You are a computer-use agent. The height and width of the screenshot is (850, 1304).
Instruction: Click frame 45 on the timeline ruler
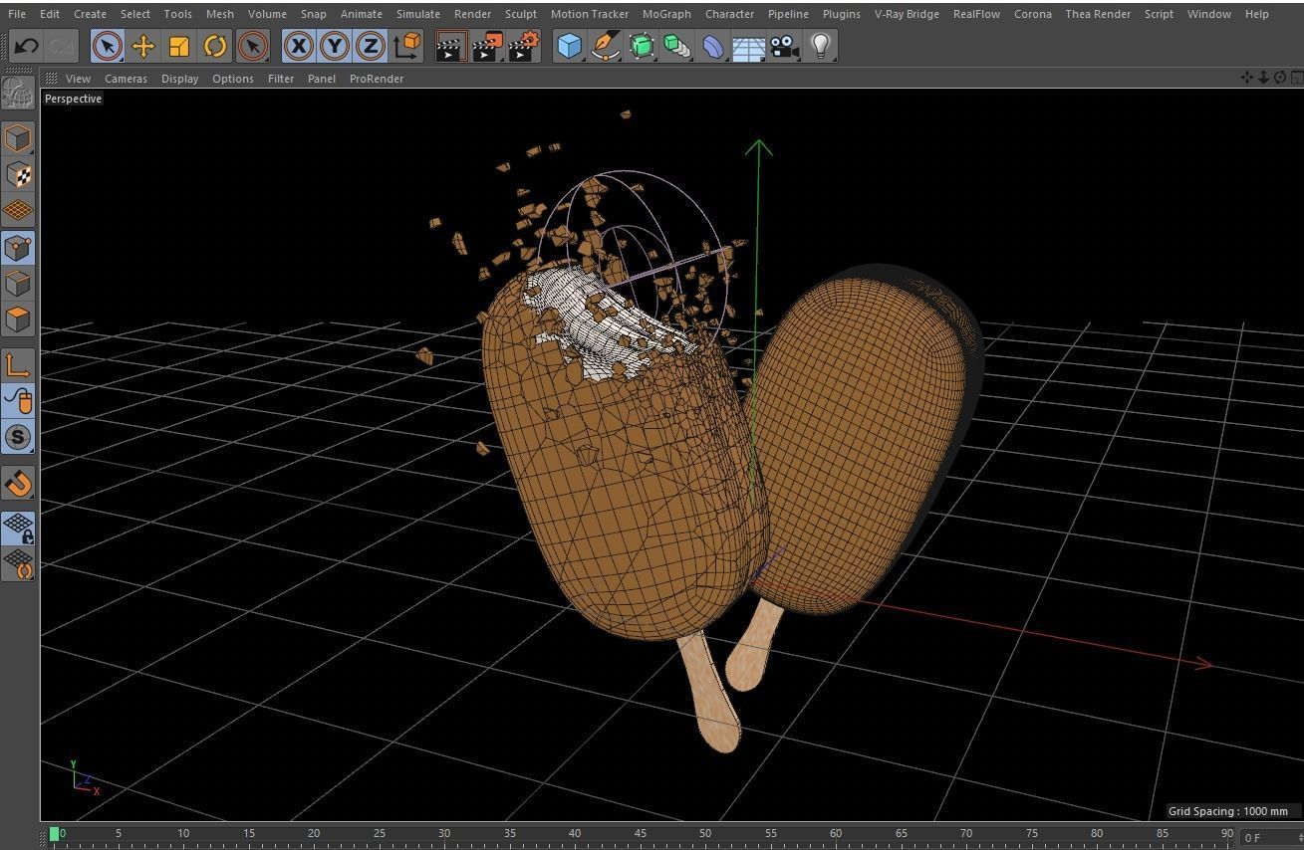(640, 834)
